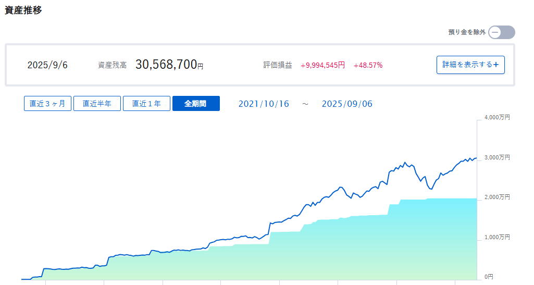
Task: Click the 2,000万円 axis label
Action: 497,197
